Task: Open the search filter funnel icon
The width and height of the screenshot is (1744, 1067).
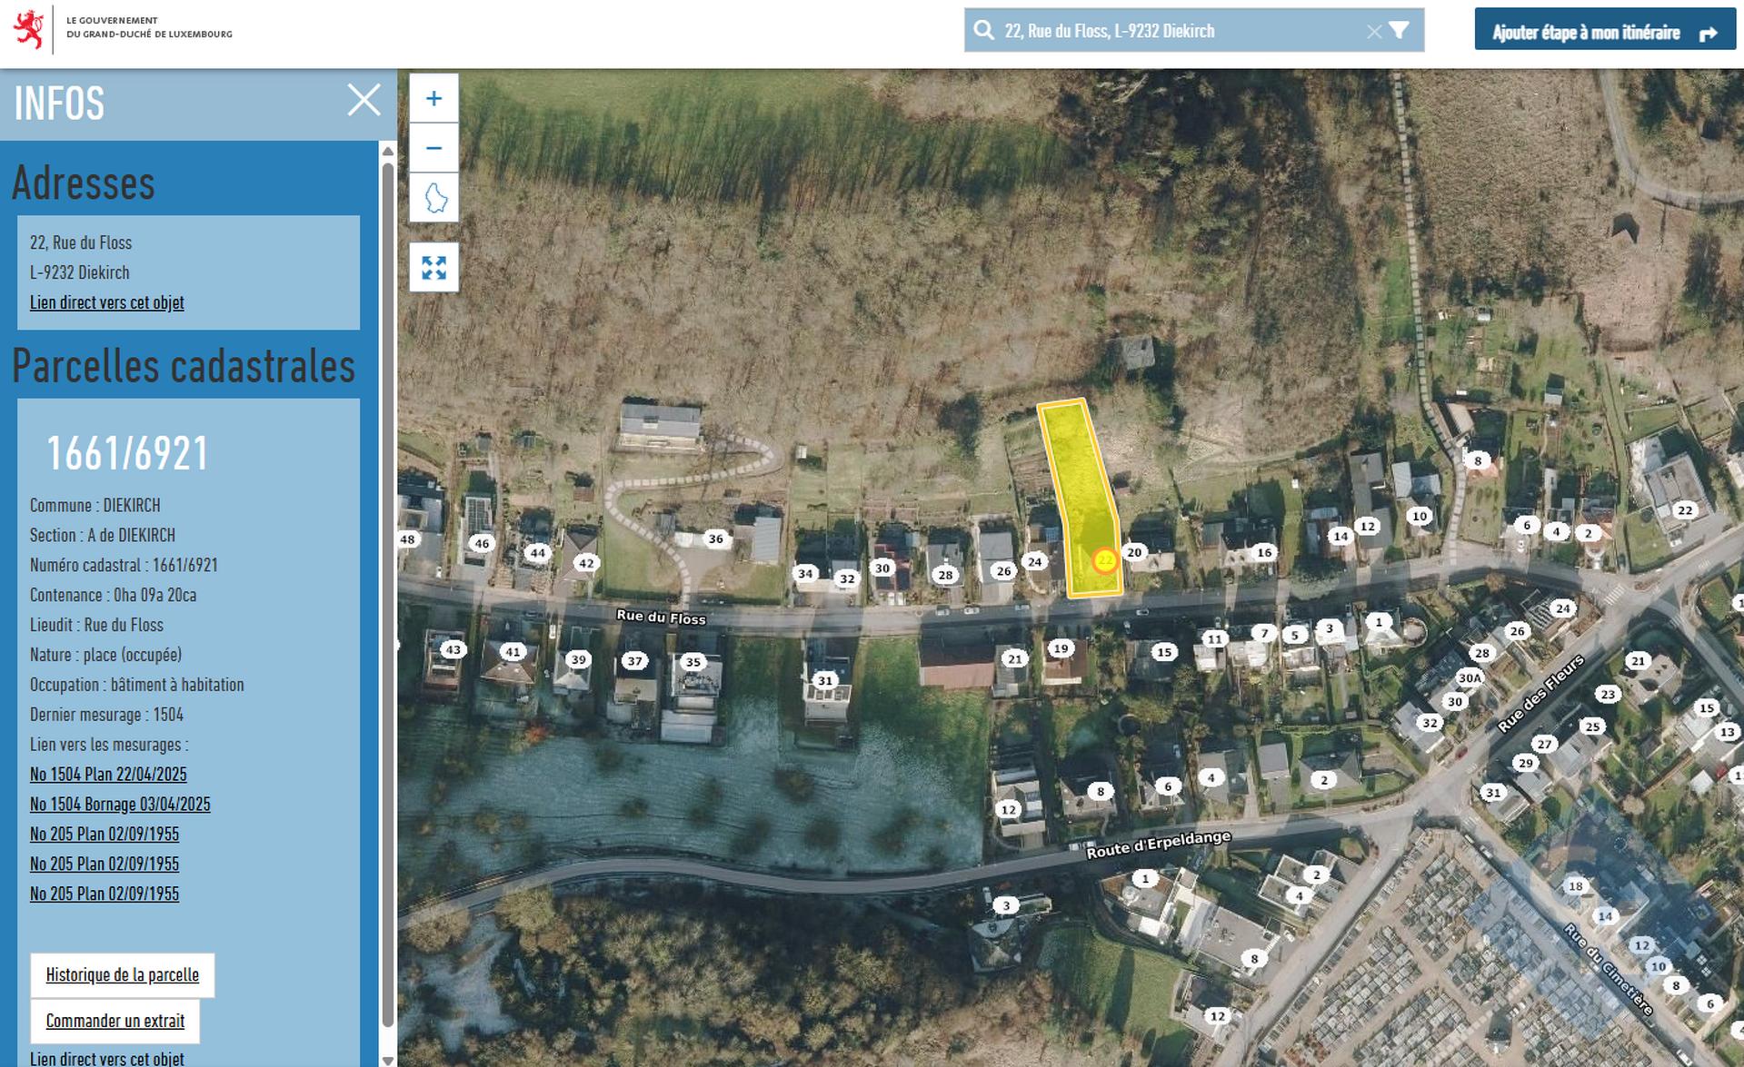Action: [1400, 31]
